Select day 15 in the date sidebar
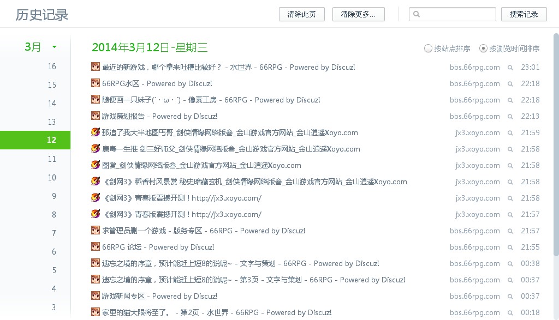 click(52, 85)
